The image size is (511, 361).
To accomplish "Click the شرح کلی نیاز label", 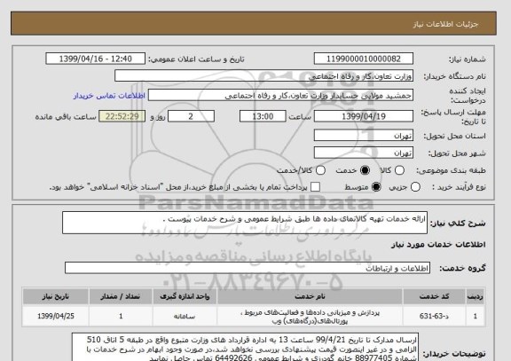I will point(458,224).
